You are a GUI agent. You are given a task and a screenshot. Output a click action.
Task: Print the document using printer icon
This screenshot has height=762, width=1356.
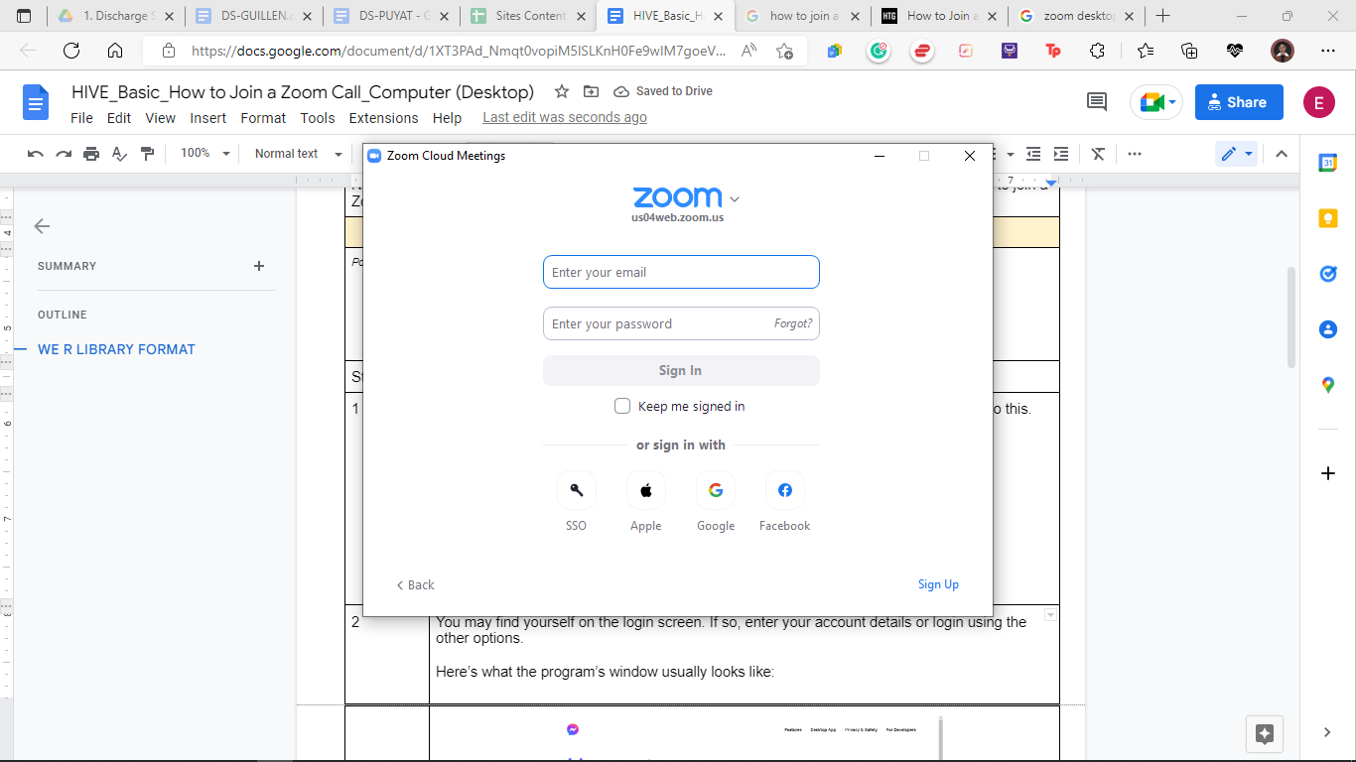click(91, 154)
